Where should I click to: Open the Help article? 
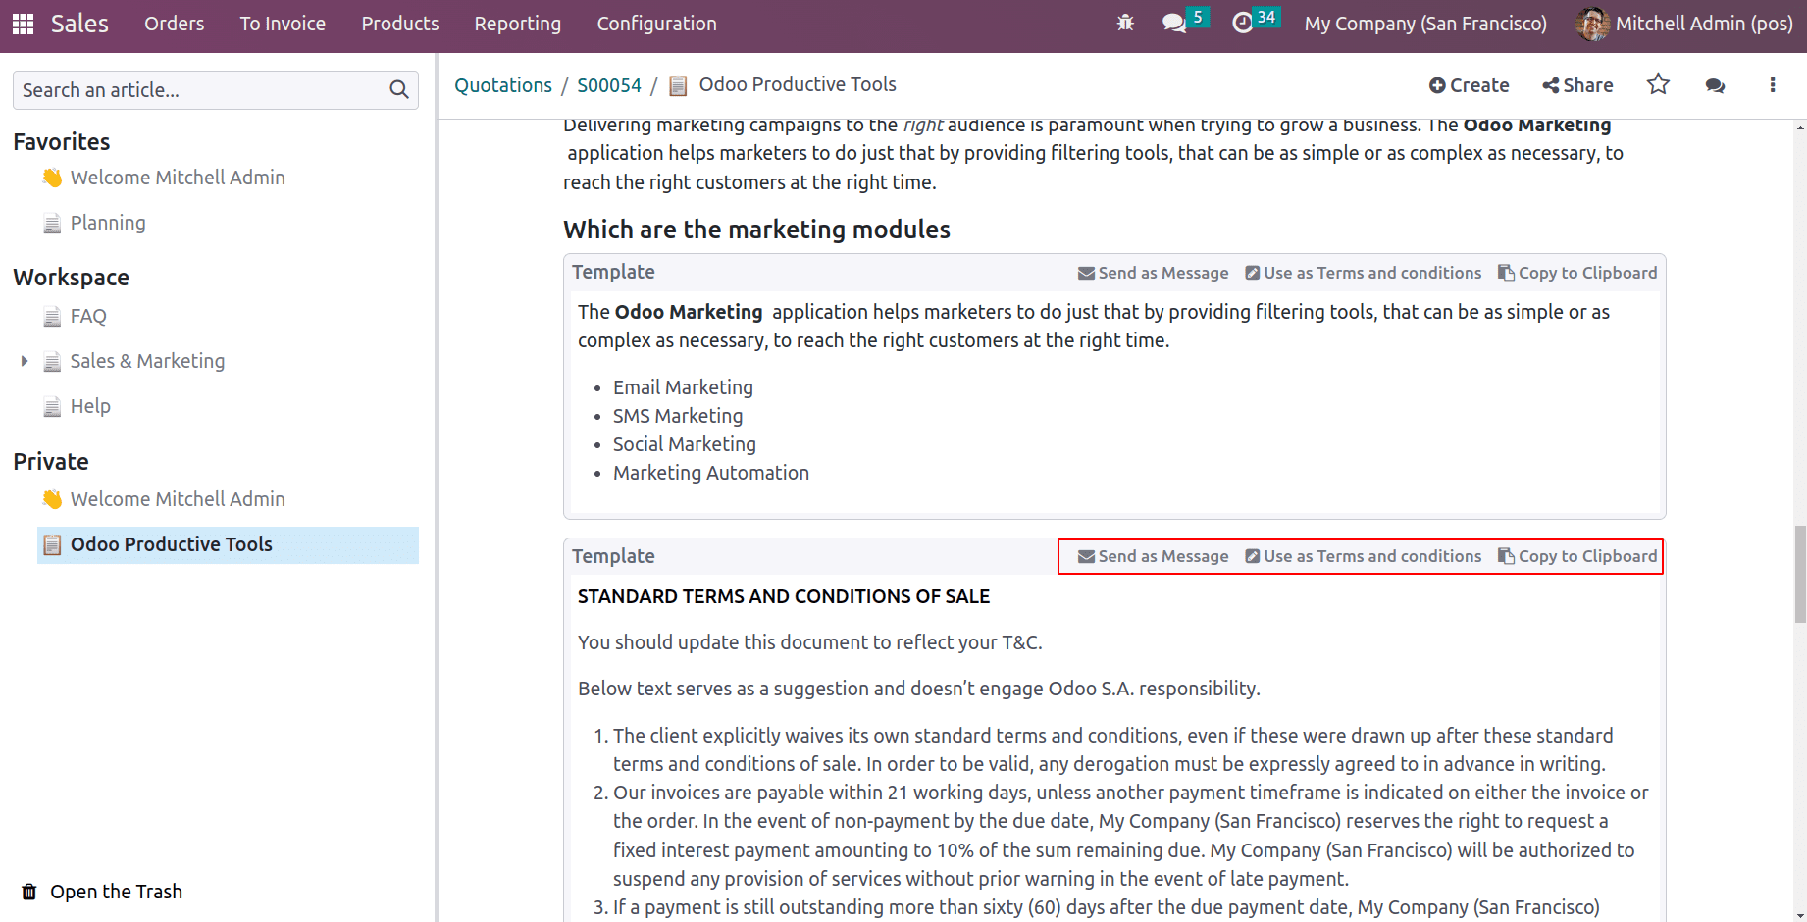point(90,406)
